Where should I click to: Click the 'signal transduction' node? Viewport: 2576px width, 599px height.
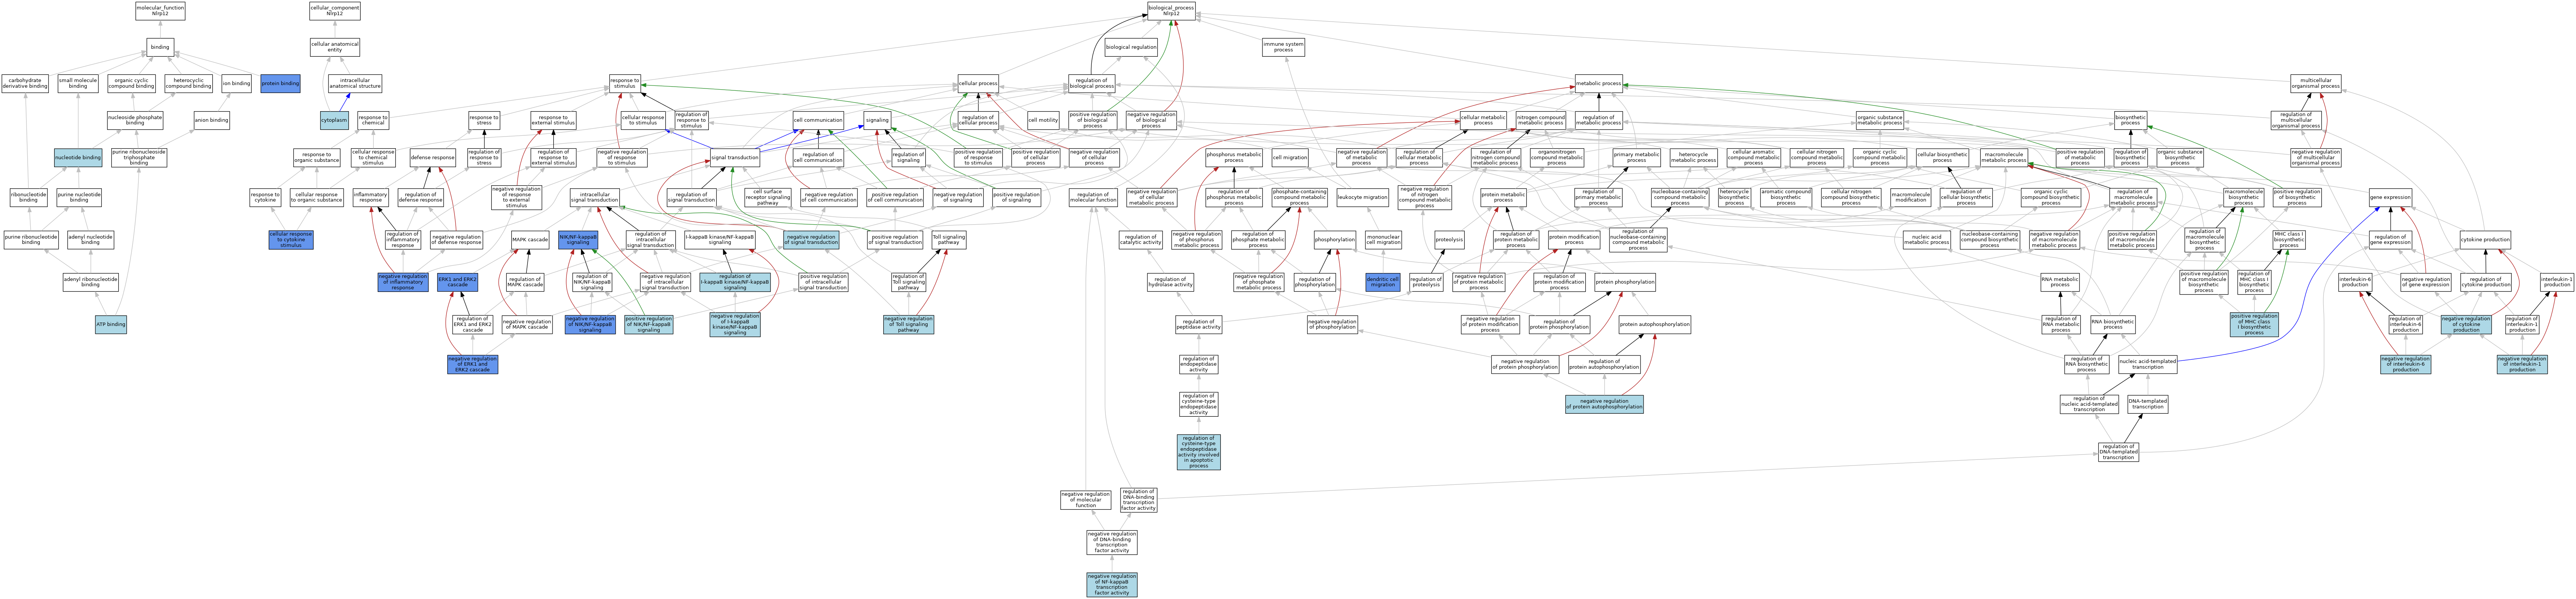coord(735,157)
